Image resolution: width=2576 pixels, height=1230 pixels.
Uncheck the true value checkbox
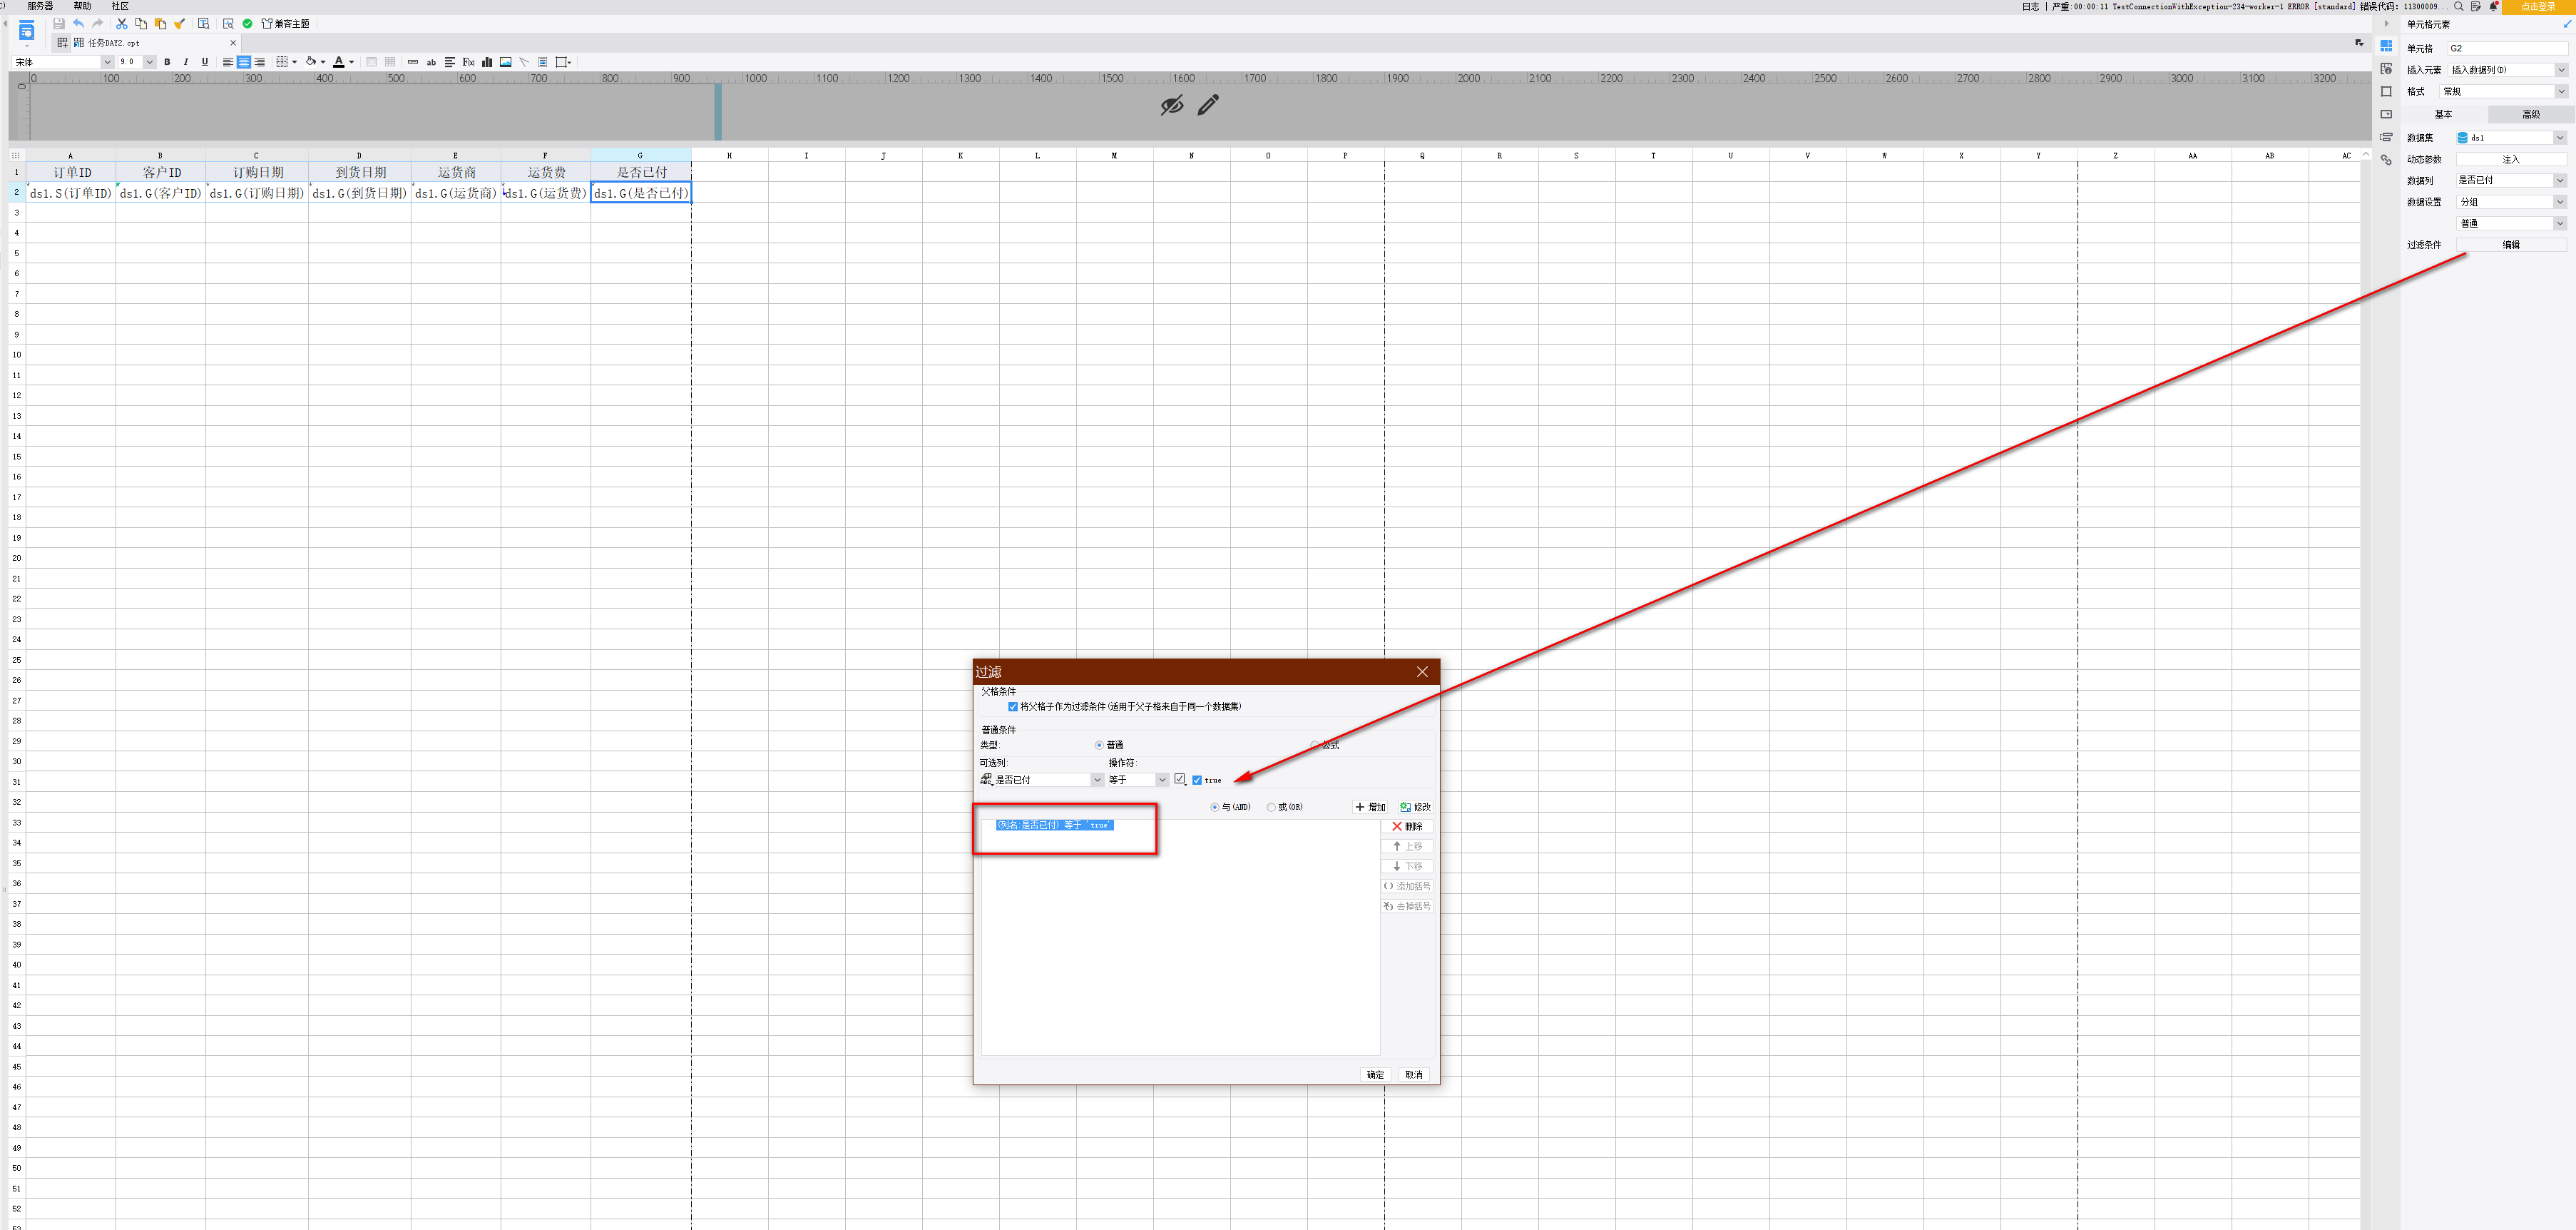[1197, 780]
